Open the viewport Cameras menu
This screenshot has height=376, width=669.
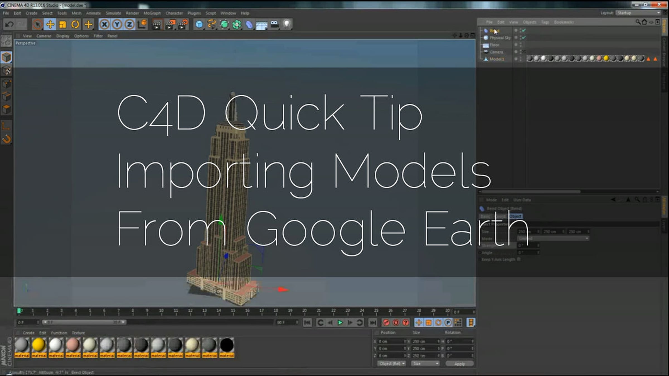click(x=44, y=36)
